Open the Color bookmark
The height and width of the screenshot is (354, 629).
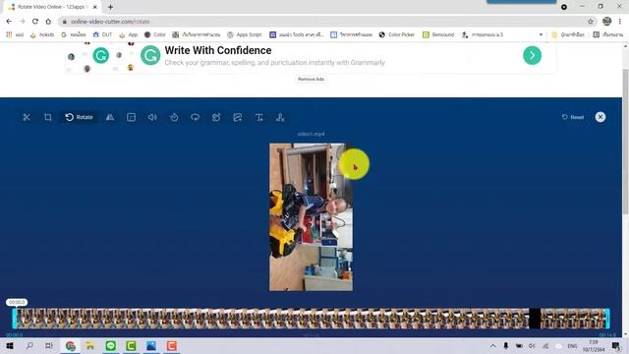pos(155,35)
